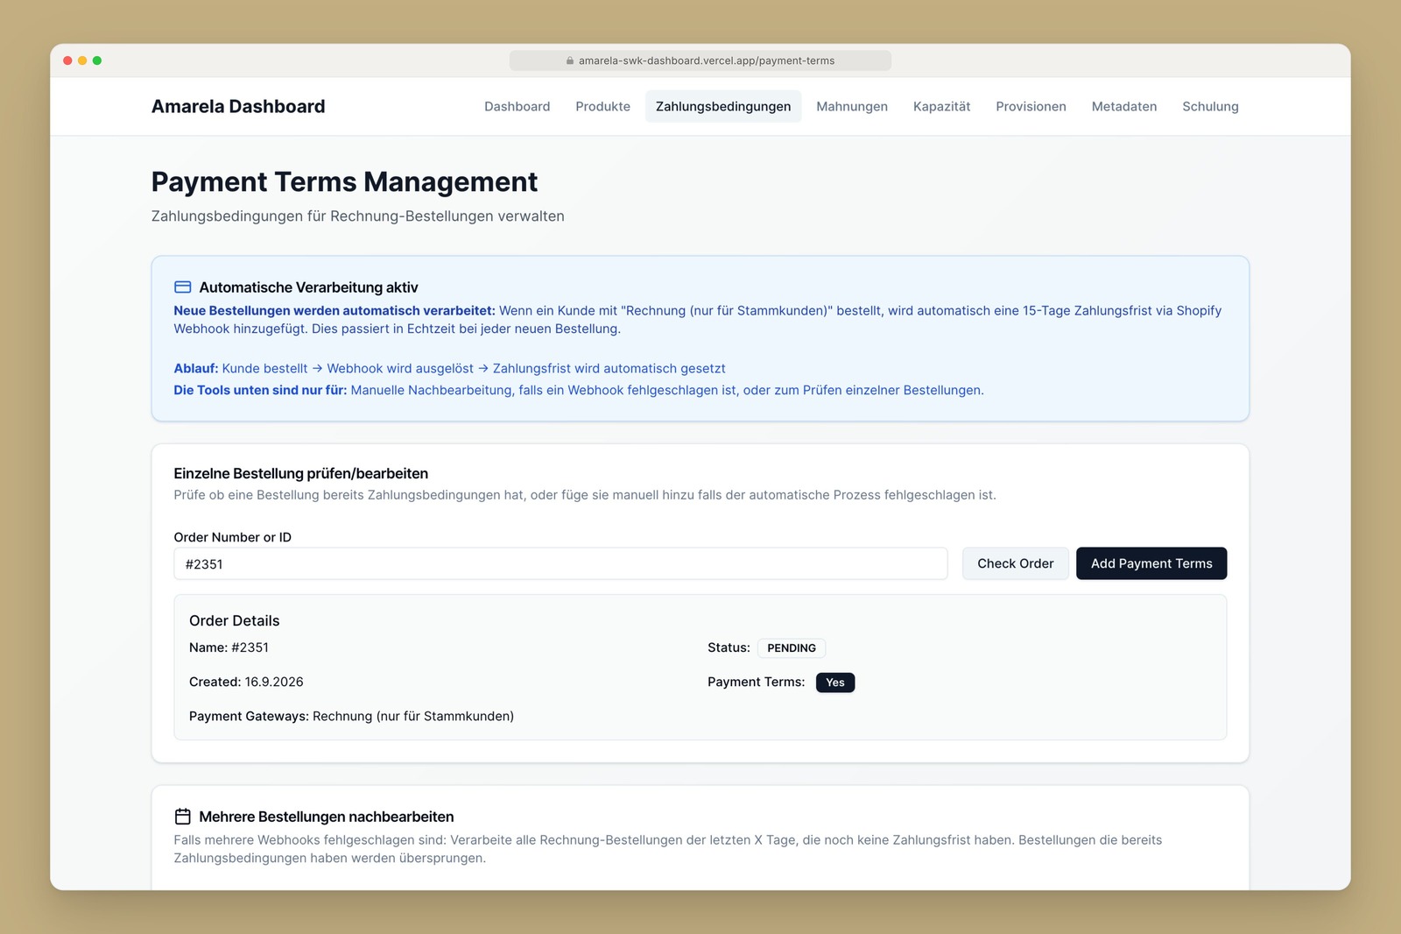This screenshot has width=1401, height=934.
Task: Open the Dashboard nav tab
Action: coord(517,107)
